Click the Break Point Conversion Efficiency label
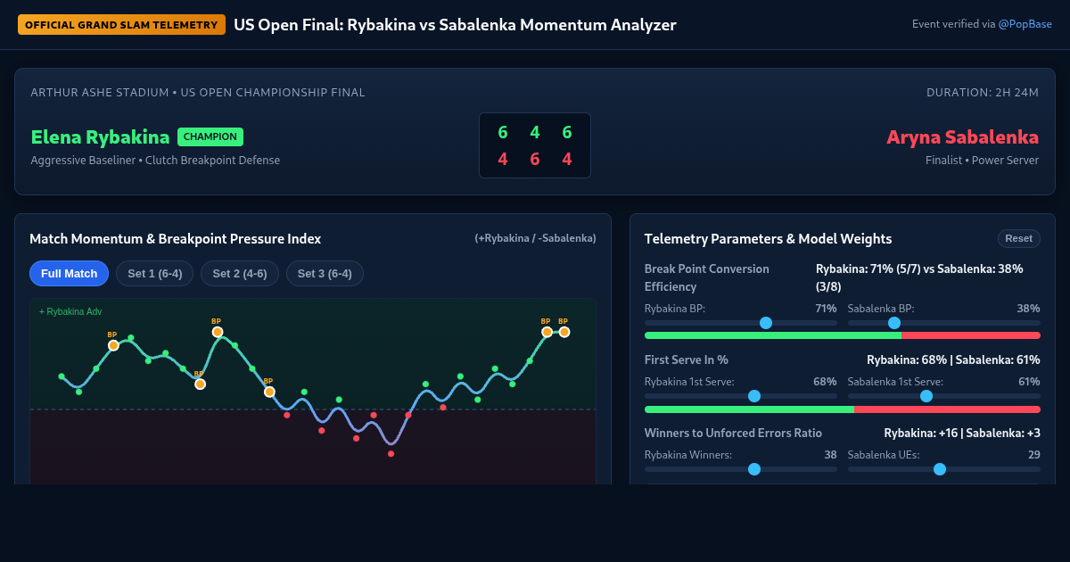This screenshot has width=1070, height=562. 707,277
